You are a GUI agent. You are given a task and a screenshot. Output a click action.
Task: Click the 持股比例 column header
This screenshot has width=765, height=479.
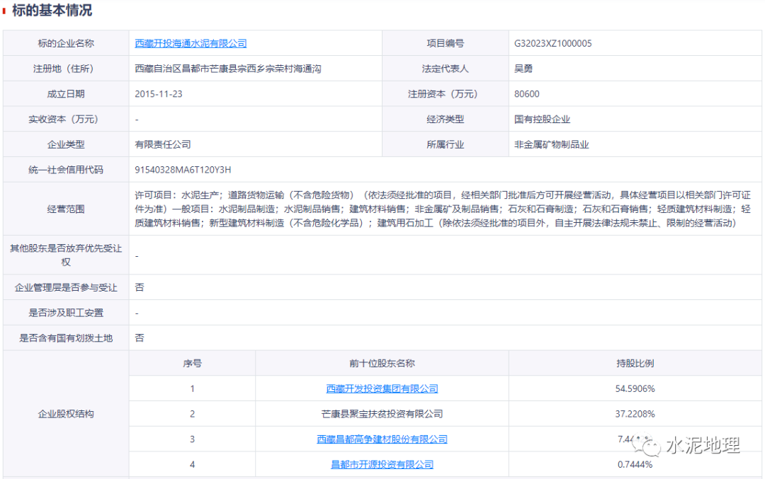tap(635, 363)
